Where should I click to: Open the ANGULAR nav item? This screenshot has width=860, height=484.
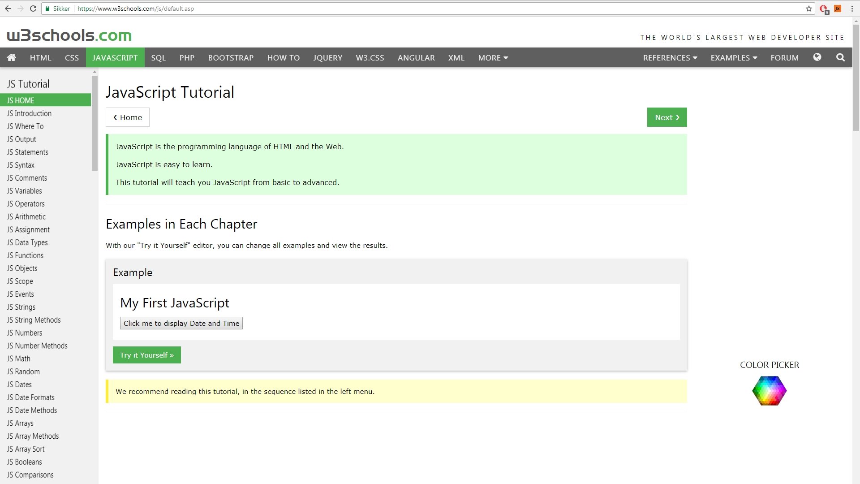pos(416,58)
